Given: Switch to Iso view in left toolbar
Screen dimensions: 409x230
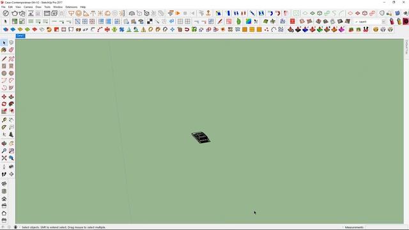Looking at the screenshot, I should click(4, 184).
